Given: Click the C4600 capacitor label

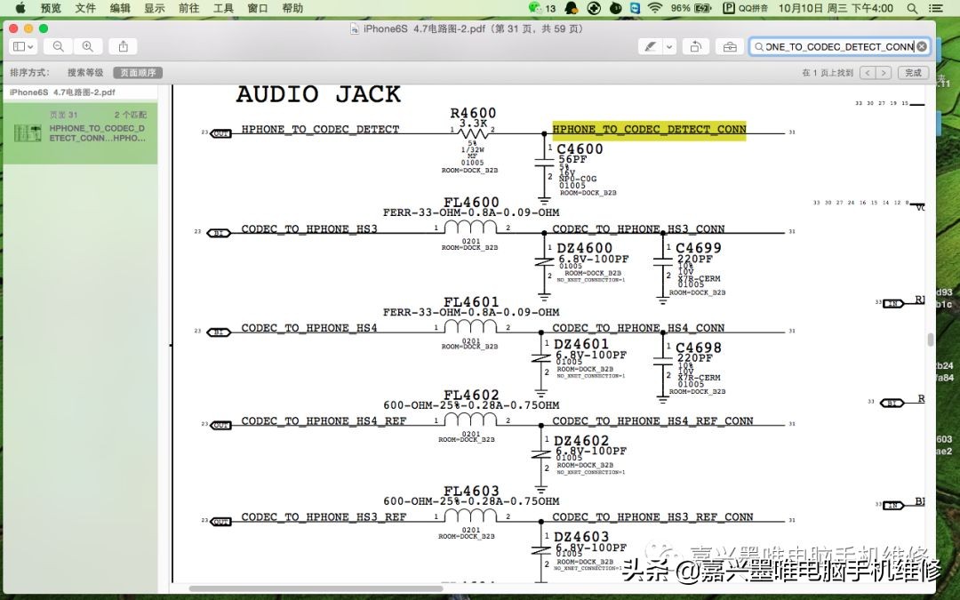Looking at the screenshot, I should tap(580, 148).
